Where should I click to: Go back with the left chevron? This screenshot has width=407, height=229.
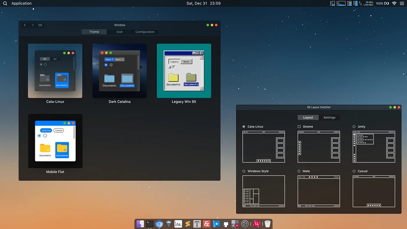point(25,25)
